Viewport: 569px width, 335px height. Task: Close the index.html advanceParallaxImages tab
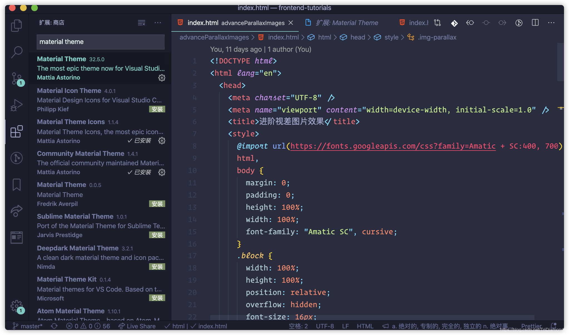[291, 23]
